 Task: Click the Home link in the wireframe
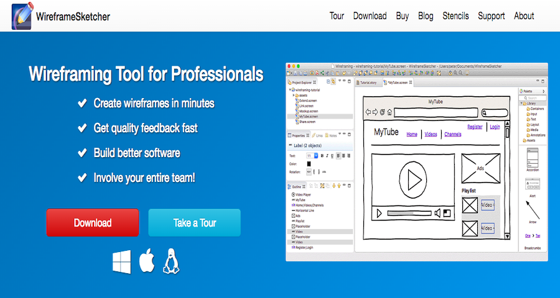[x=412, y=134]
